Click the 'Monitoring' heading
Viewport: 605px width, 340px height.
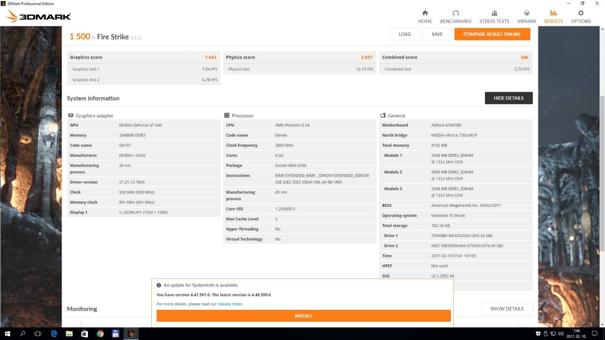(x=82, y=309)
